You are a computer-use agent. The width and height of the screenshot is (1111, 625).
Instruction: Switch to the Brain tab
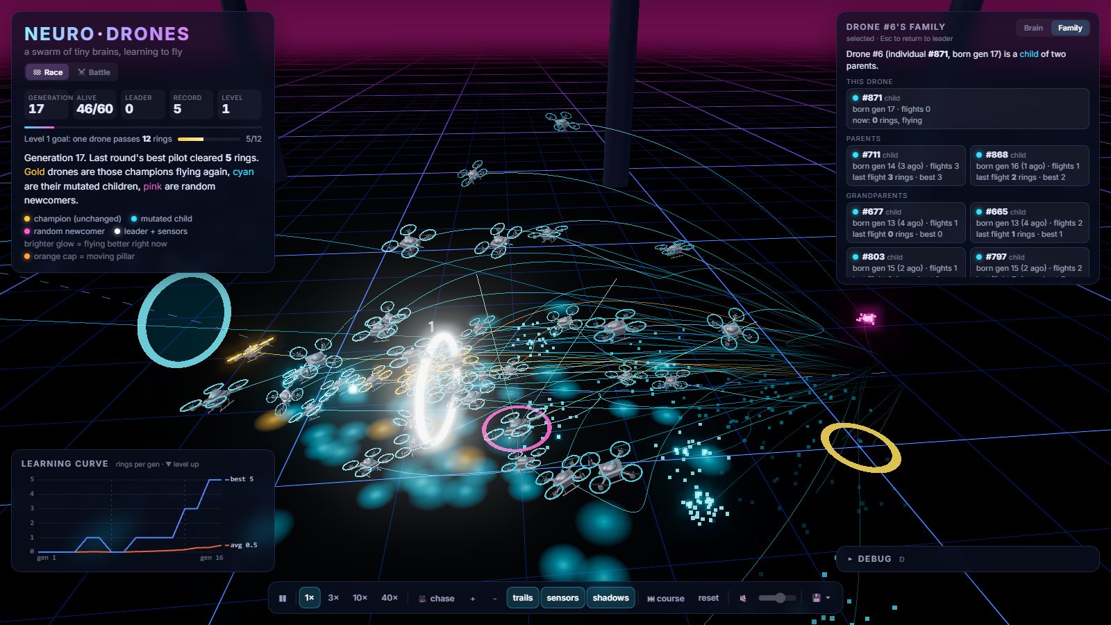click(x=1033, y=28)
